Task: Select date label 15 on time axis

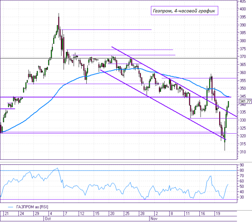Action: pos(97,214)
